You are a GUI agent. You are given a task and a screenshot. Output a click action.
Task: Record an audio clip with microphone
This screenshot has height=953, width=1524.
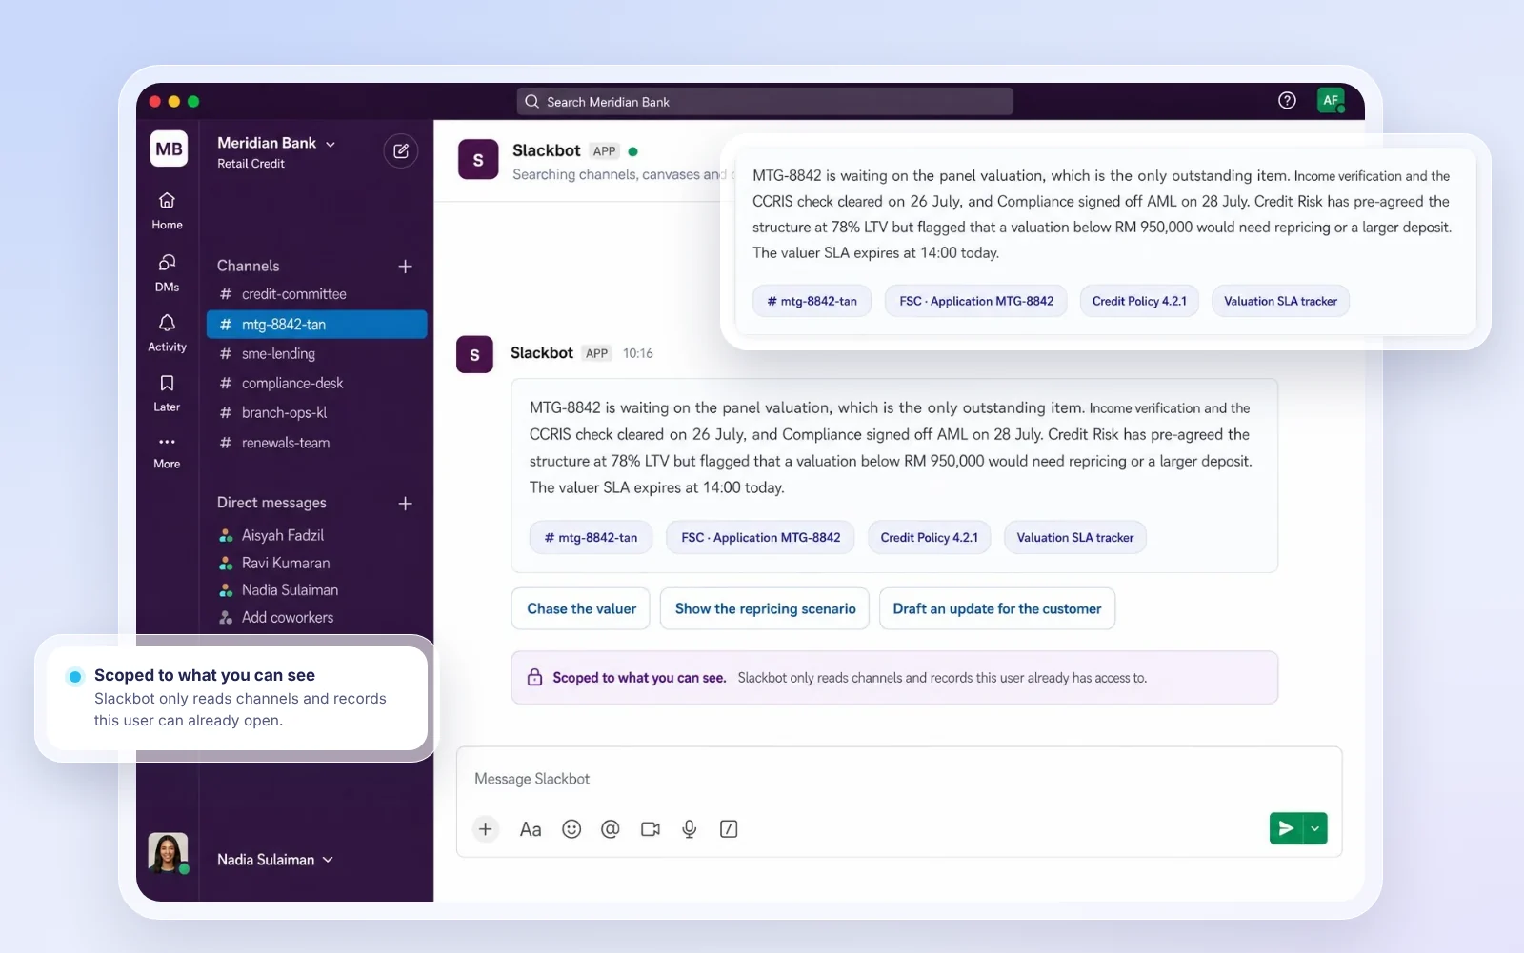690,829
